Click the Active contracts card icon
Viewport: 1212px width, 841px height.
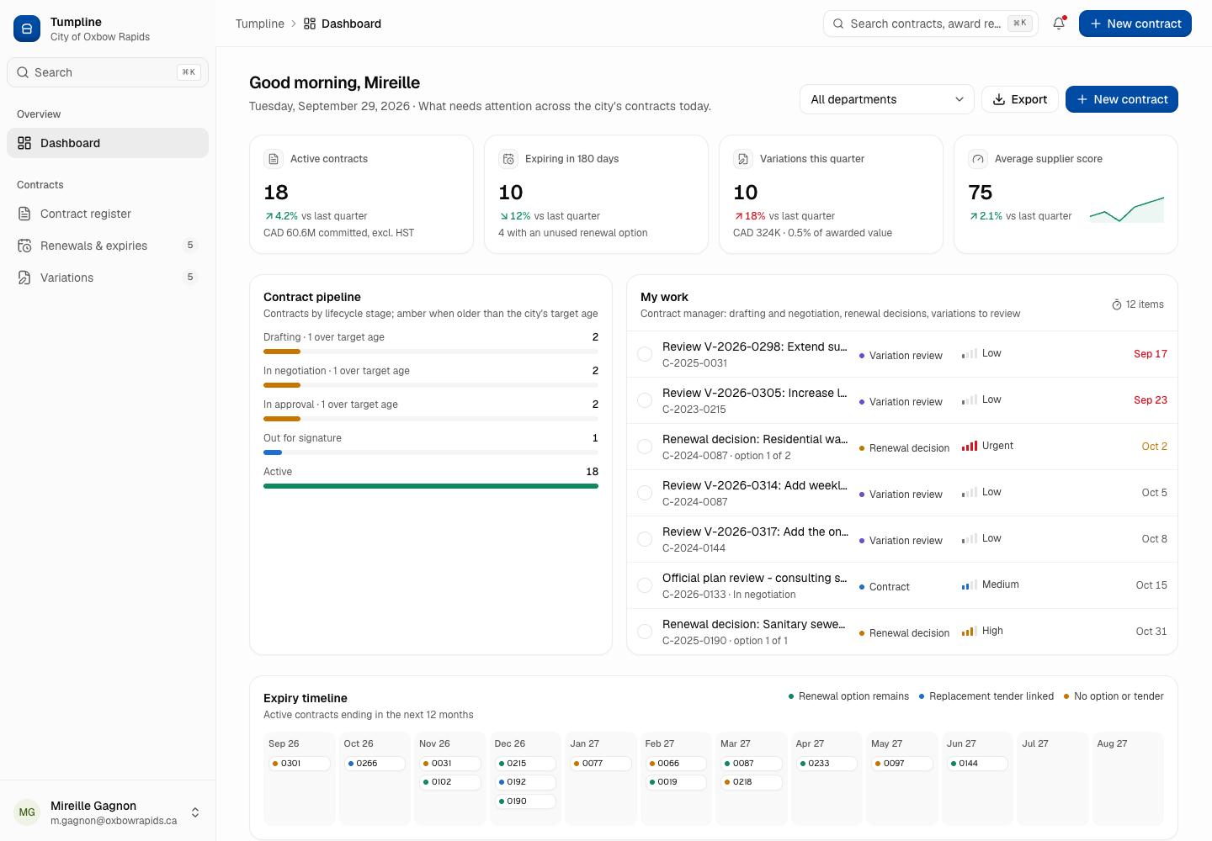click(274, 159)
